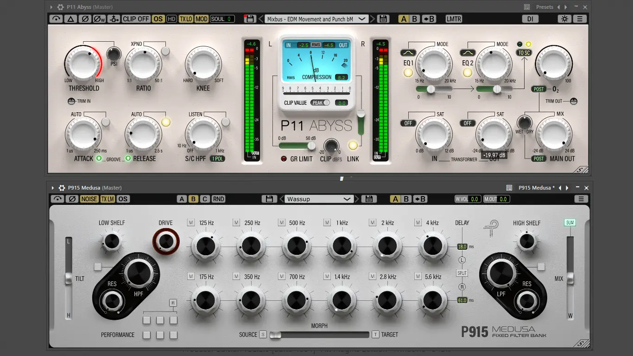
Task: Click the RMS selector in the meter
Action: coord(316,45)
